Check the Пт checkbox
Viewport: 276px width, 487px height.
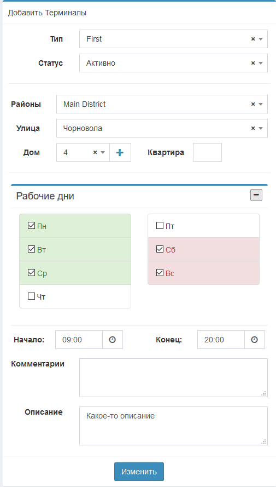pos(160,226)
